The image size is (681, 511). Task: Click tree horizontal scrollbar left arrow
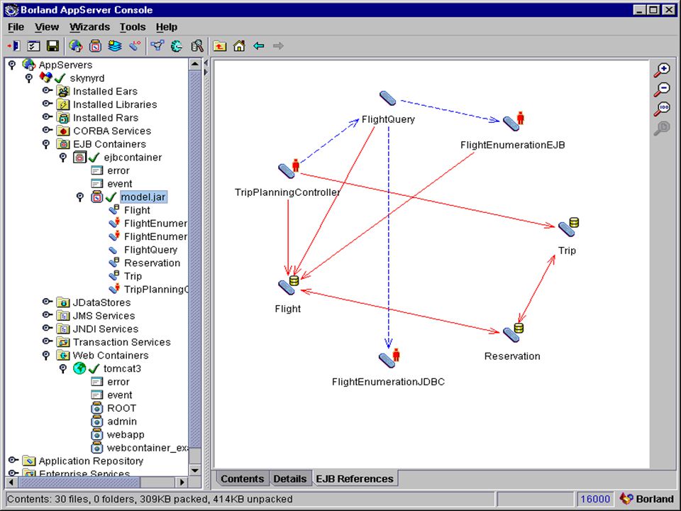(11, 482)
